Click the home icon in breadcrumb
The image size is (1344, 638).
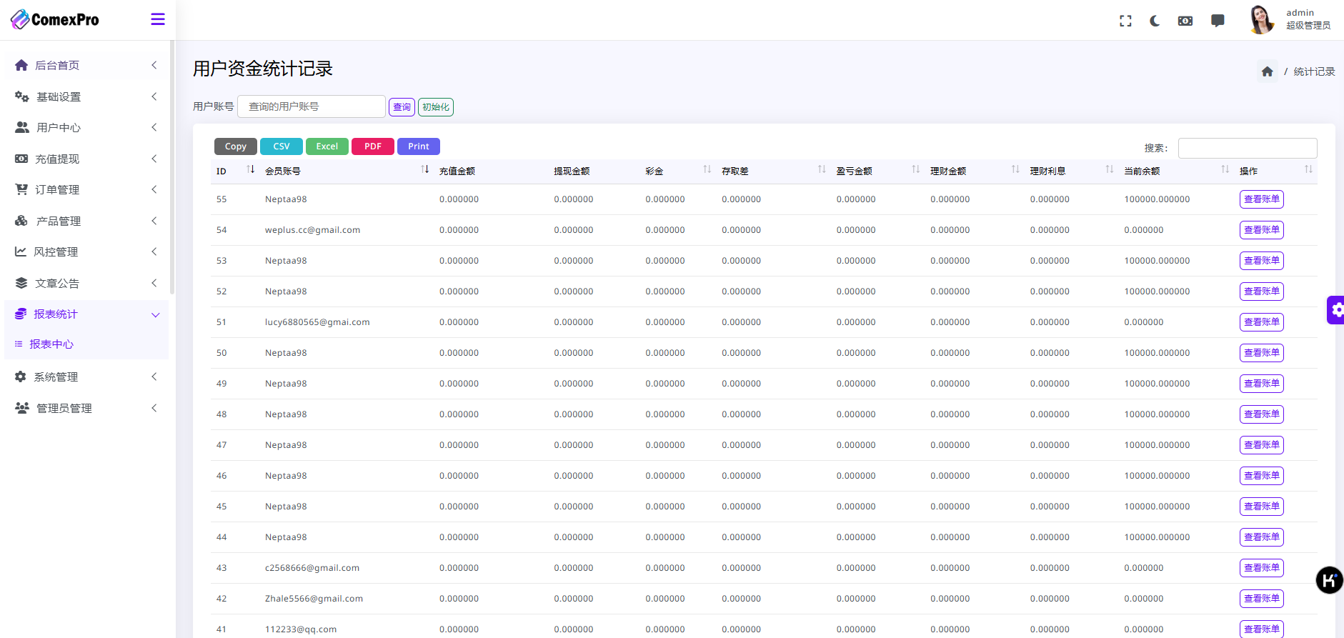(1267, 71)
